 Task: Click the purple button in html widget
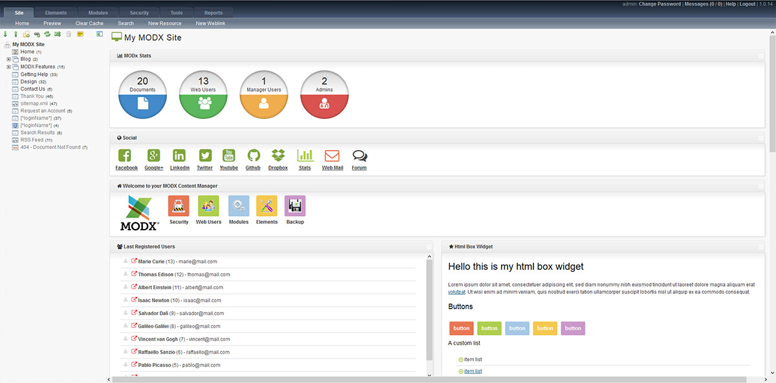pyautogui.click(x=573, y=328)
